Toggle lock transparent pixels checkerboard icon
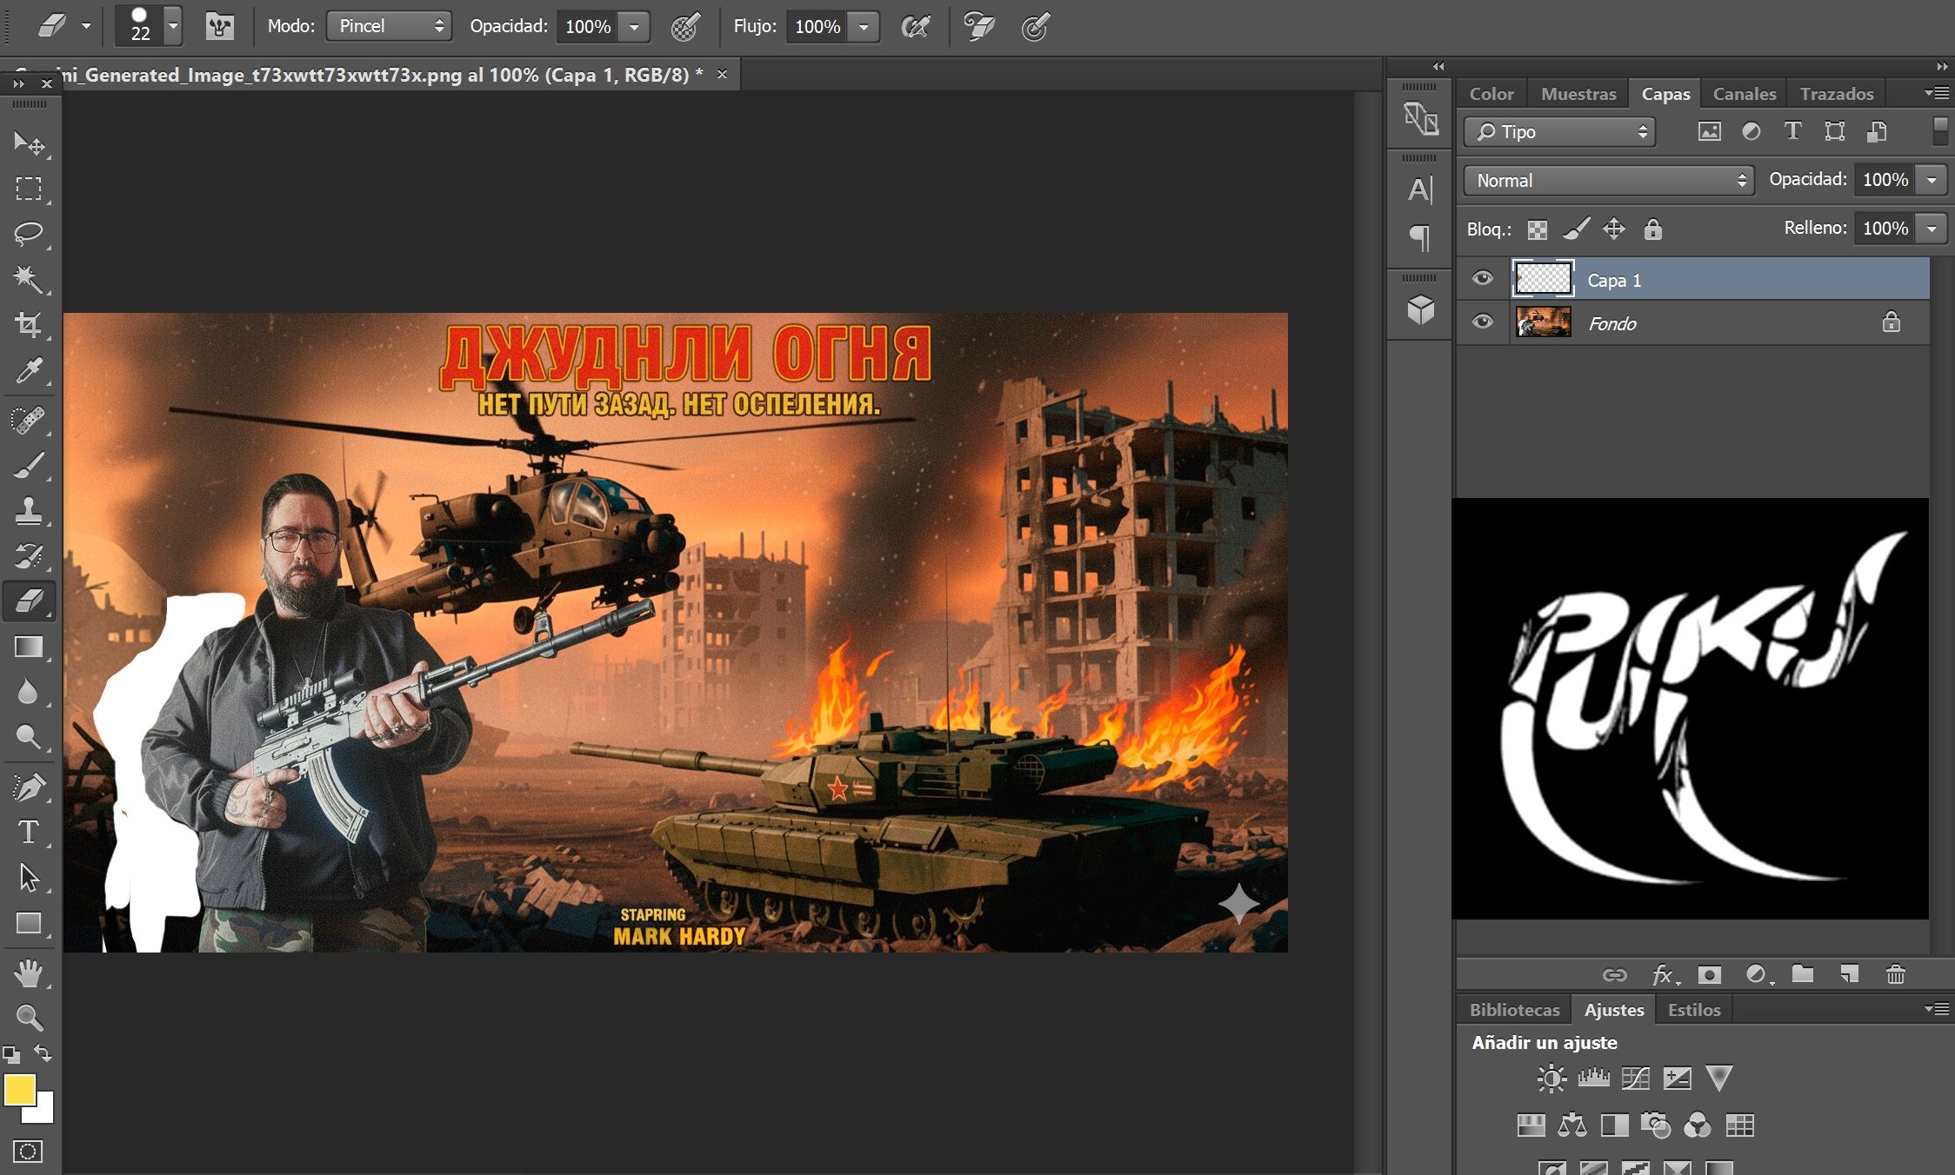This screenshot has height=1175, width=1955. coord(1538,229)
